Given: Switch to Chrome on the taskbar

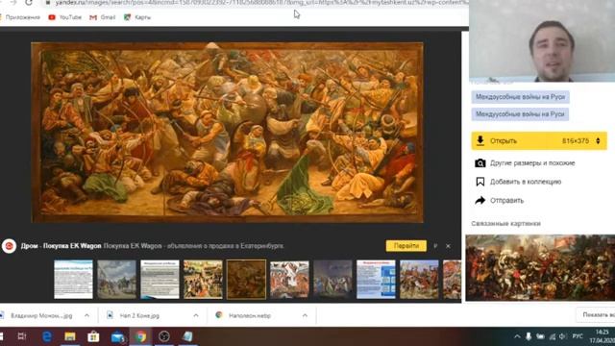Looking at the screenshot, I should (x=141, y=336).
